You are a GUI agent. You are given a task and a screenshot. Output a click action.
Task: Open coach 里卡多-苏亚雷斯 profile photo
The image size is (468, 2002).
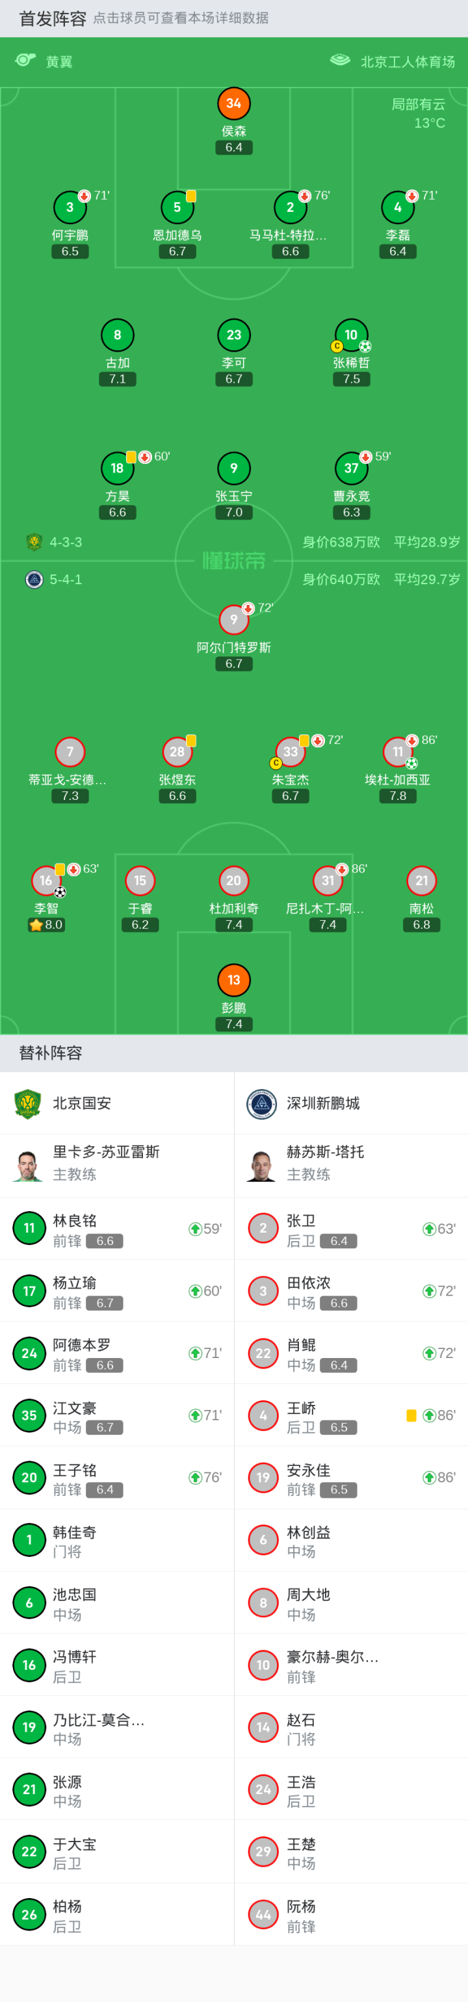coord(28,1165)
